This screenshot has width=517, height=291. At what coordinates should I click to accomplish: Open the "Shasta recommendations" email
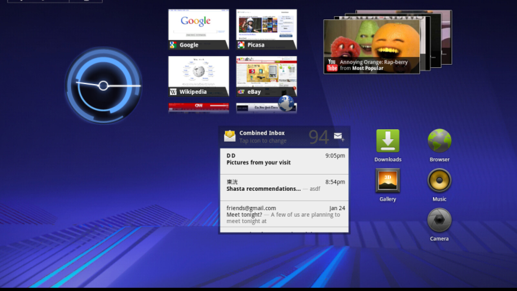(284, 188)
